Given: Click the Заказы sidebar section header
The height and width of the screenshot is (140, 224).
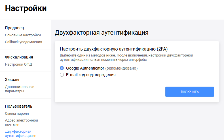Looking at the screenshot, I should pos(12,80).
